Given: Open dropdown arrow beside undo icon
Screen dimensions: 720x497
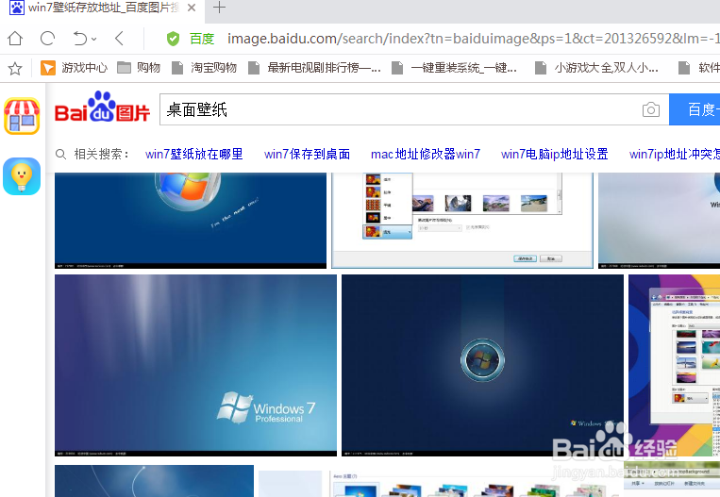Looking at the screenshot, I should coord(93,40).
